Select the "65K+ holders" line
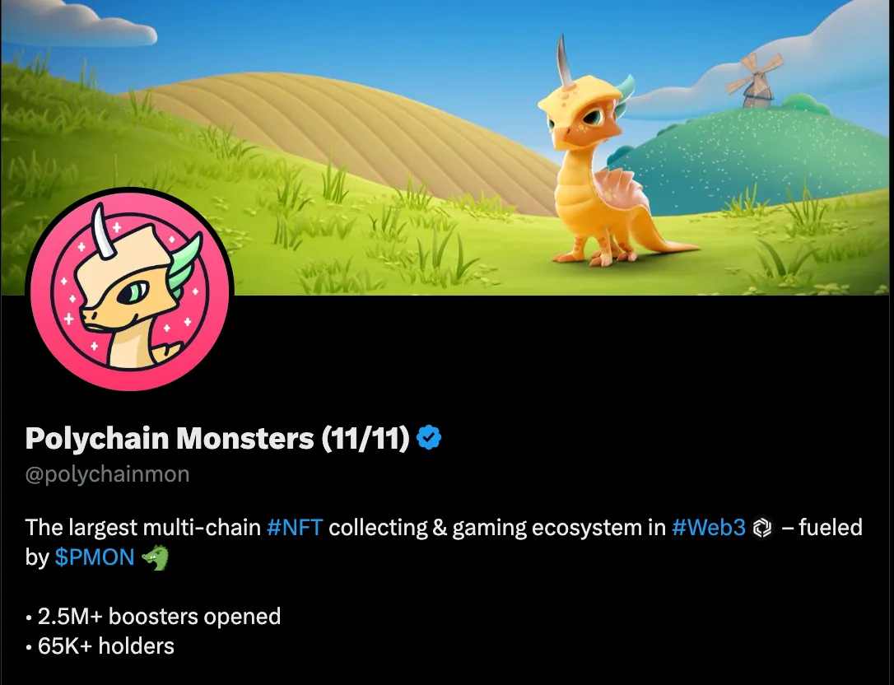 (x=100, y=646)
